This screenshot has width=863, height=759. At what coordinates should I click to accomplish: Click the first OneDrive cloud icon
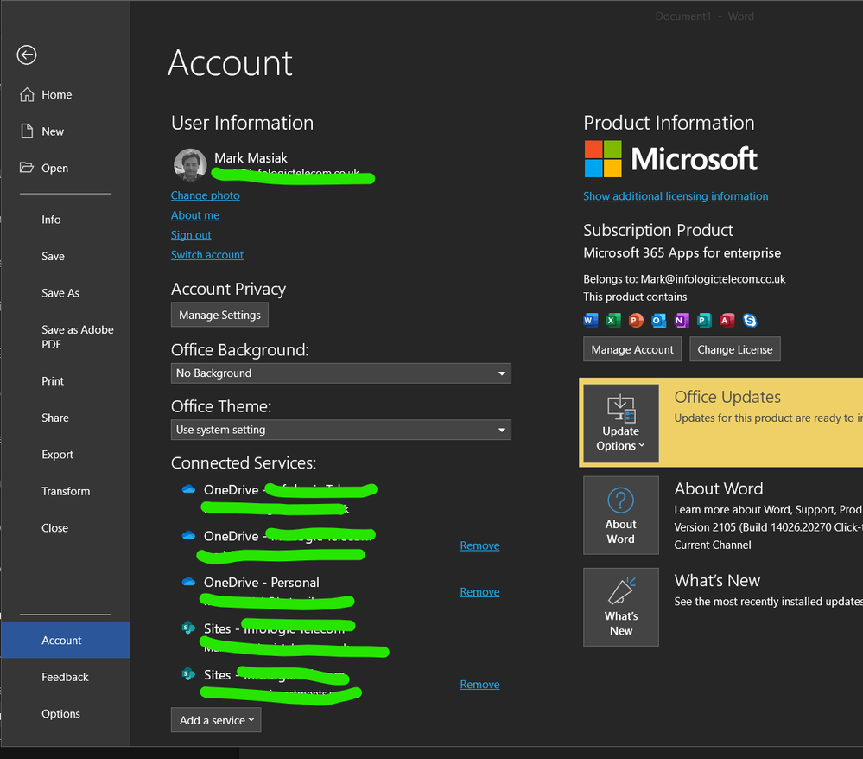189,489
